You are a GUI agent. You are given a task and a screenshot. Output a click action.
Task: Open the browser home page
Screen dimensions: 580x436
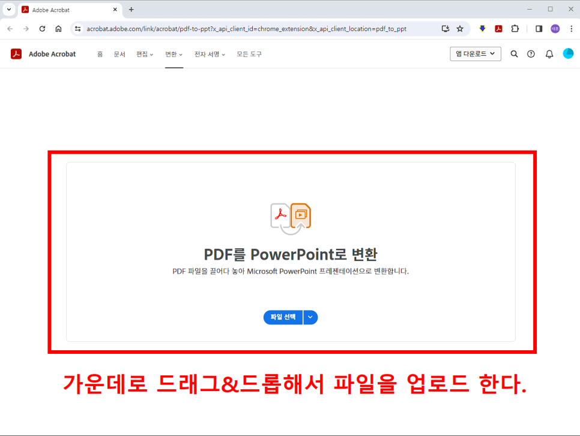tap(58, 28)
